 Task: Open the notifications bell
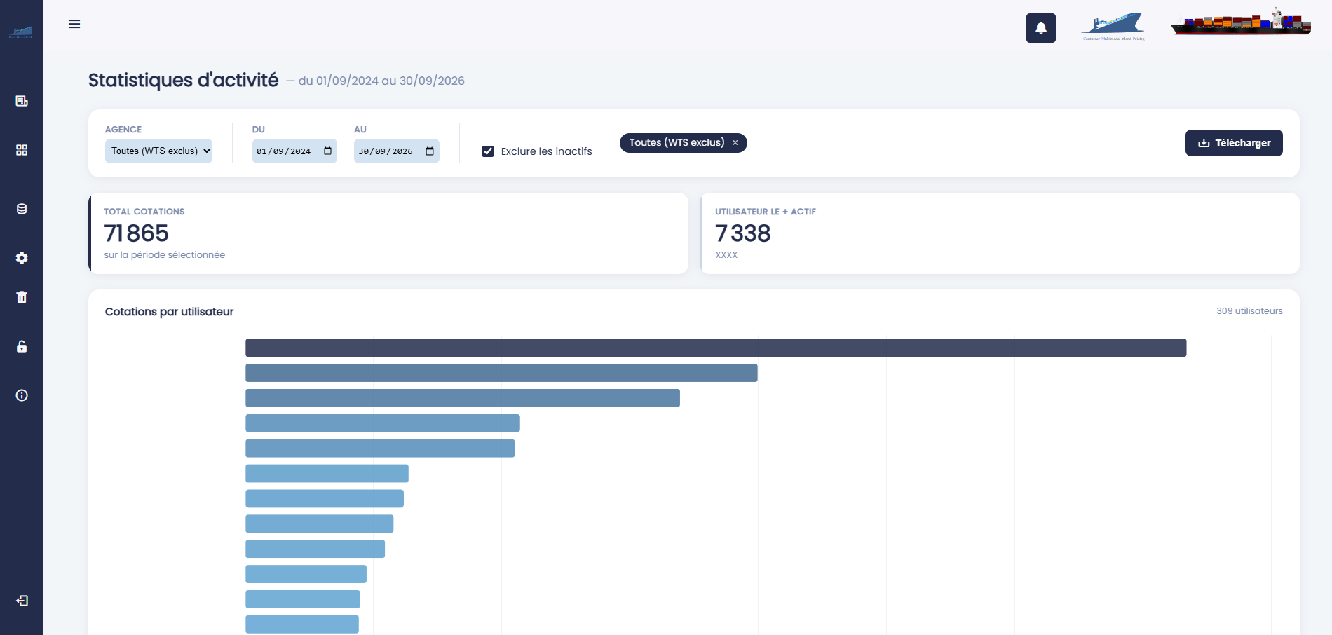coord(1041,28)
